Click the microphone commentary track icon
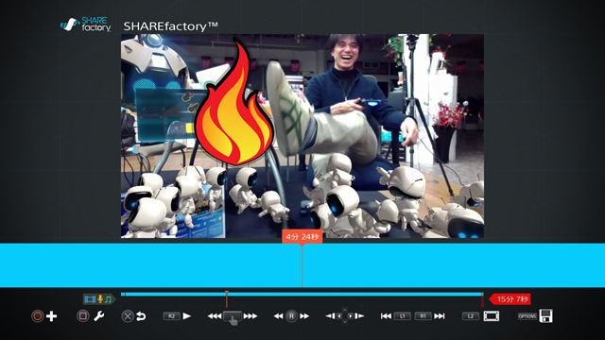The width and height of the screenshot is (605, 340). 100,299
